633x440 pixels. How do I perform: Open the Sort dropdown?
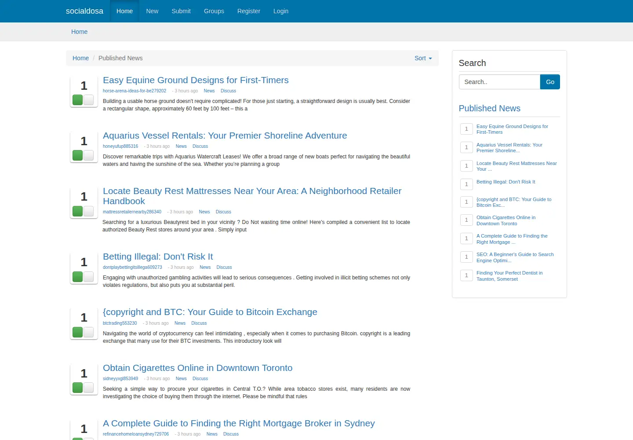click(423, 58)
